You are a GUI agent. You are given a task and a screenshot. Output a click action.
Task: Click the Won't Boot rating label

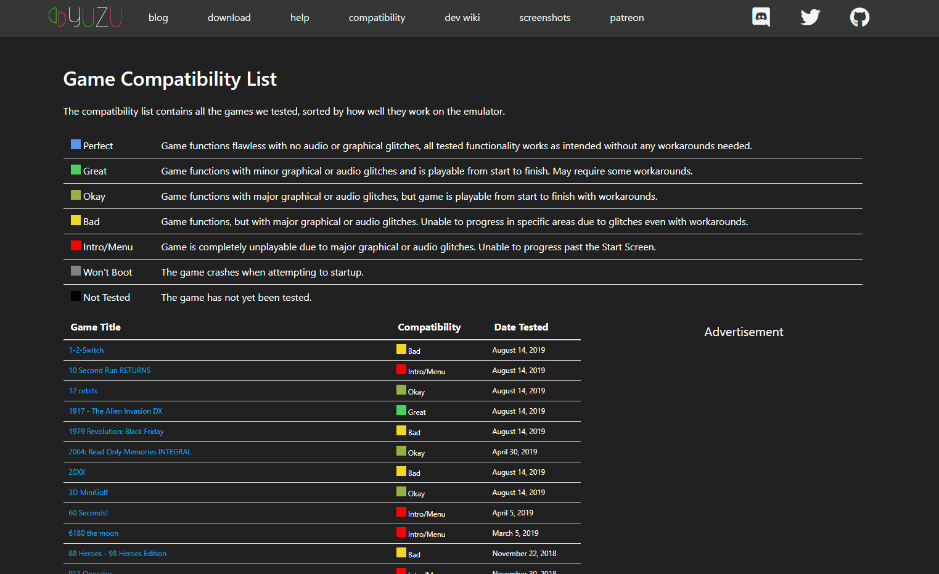(x=108, y=273)
